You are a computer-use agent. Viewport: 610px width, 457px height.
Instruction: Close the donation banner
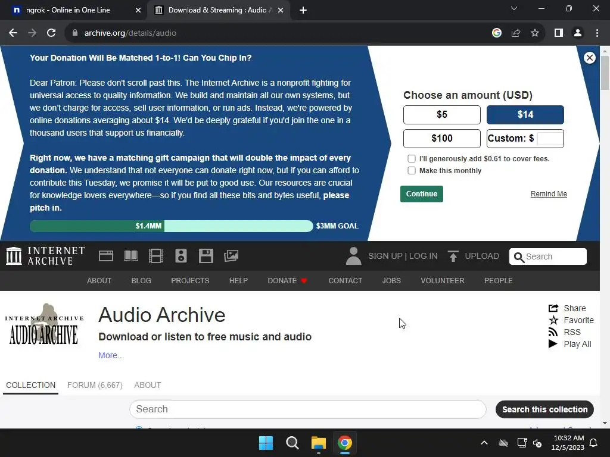coord(590,58)
